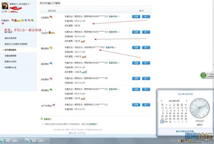Click the green 温馨提示 tip icon
The width and height of the screenshot is (214, 144).
[x=42, y=119]
